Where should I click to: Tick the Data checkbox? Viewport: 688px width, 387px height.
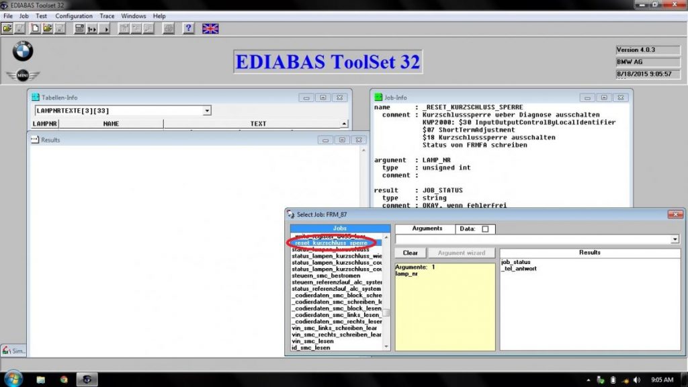pyautogui.click(x=485, y=229)
